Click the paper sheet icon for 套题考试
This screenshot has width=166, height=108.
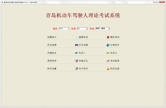[x=76, y=37]
